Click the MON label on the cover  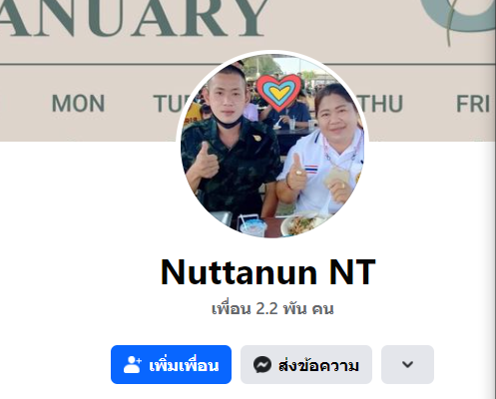pyautogui.click(x=78, y=104)
